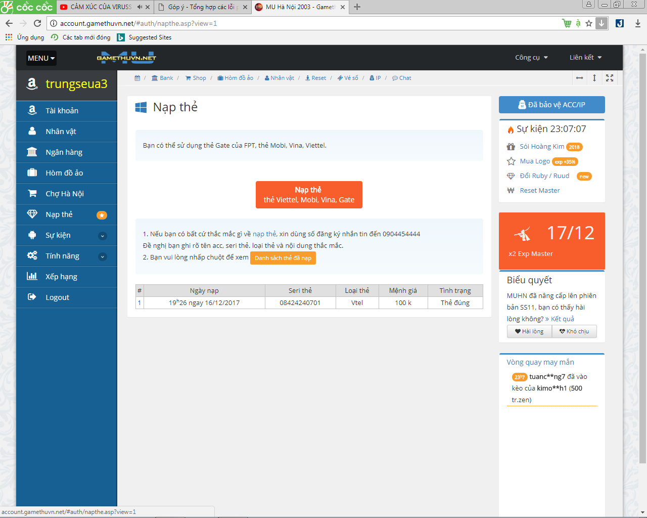The height and width of the screenshot is (518, 647).
Task: Expand the Công cụ dropdown
Action: pyautogui.click(x=531, y=58)
